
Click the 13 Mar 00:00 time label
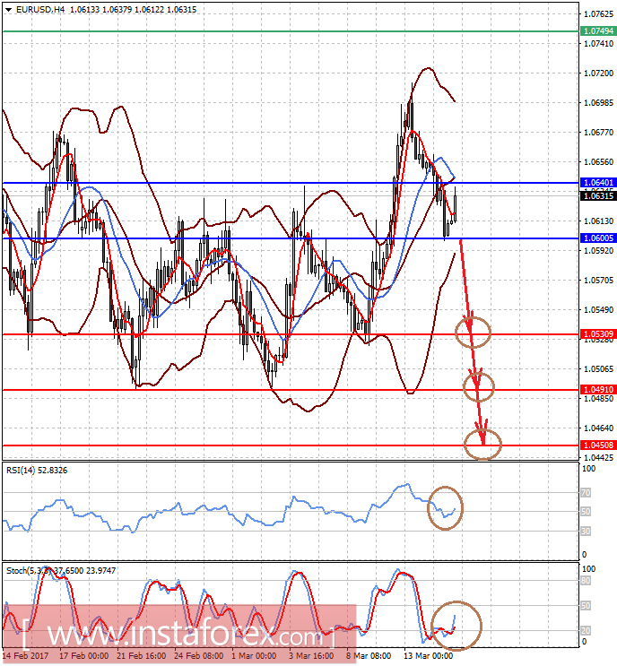pyautogui.click(x=428, y=655)
